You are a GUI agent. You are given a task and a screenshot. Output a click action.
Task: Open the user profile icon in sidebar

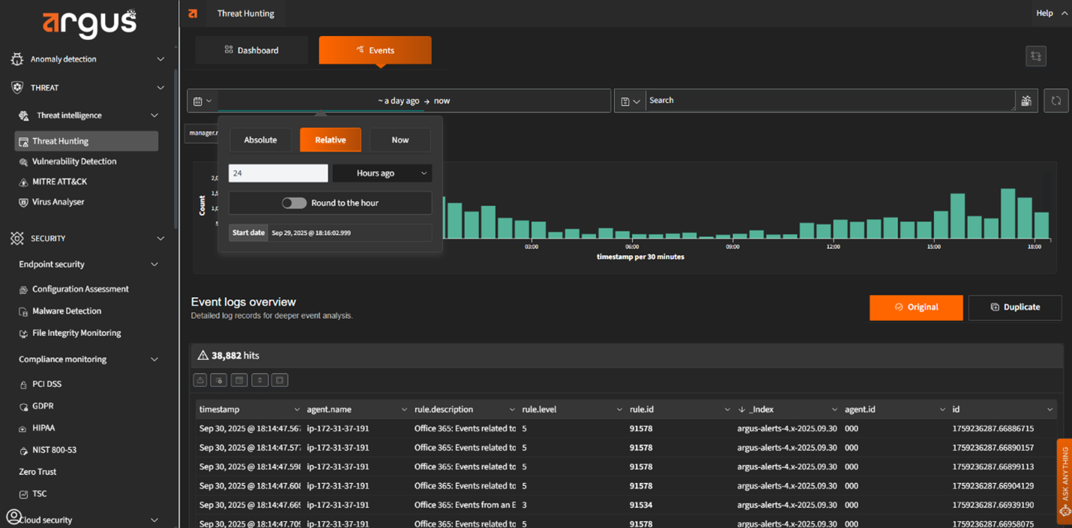(13, 516)
